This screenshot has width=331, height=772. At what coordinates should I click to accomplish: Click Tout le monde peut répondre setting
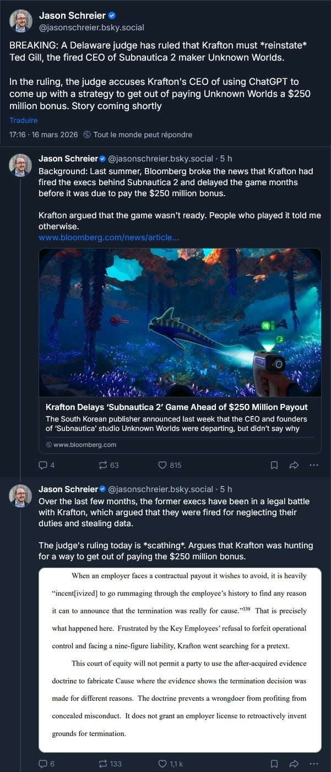click(x=142, y=134)
